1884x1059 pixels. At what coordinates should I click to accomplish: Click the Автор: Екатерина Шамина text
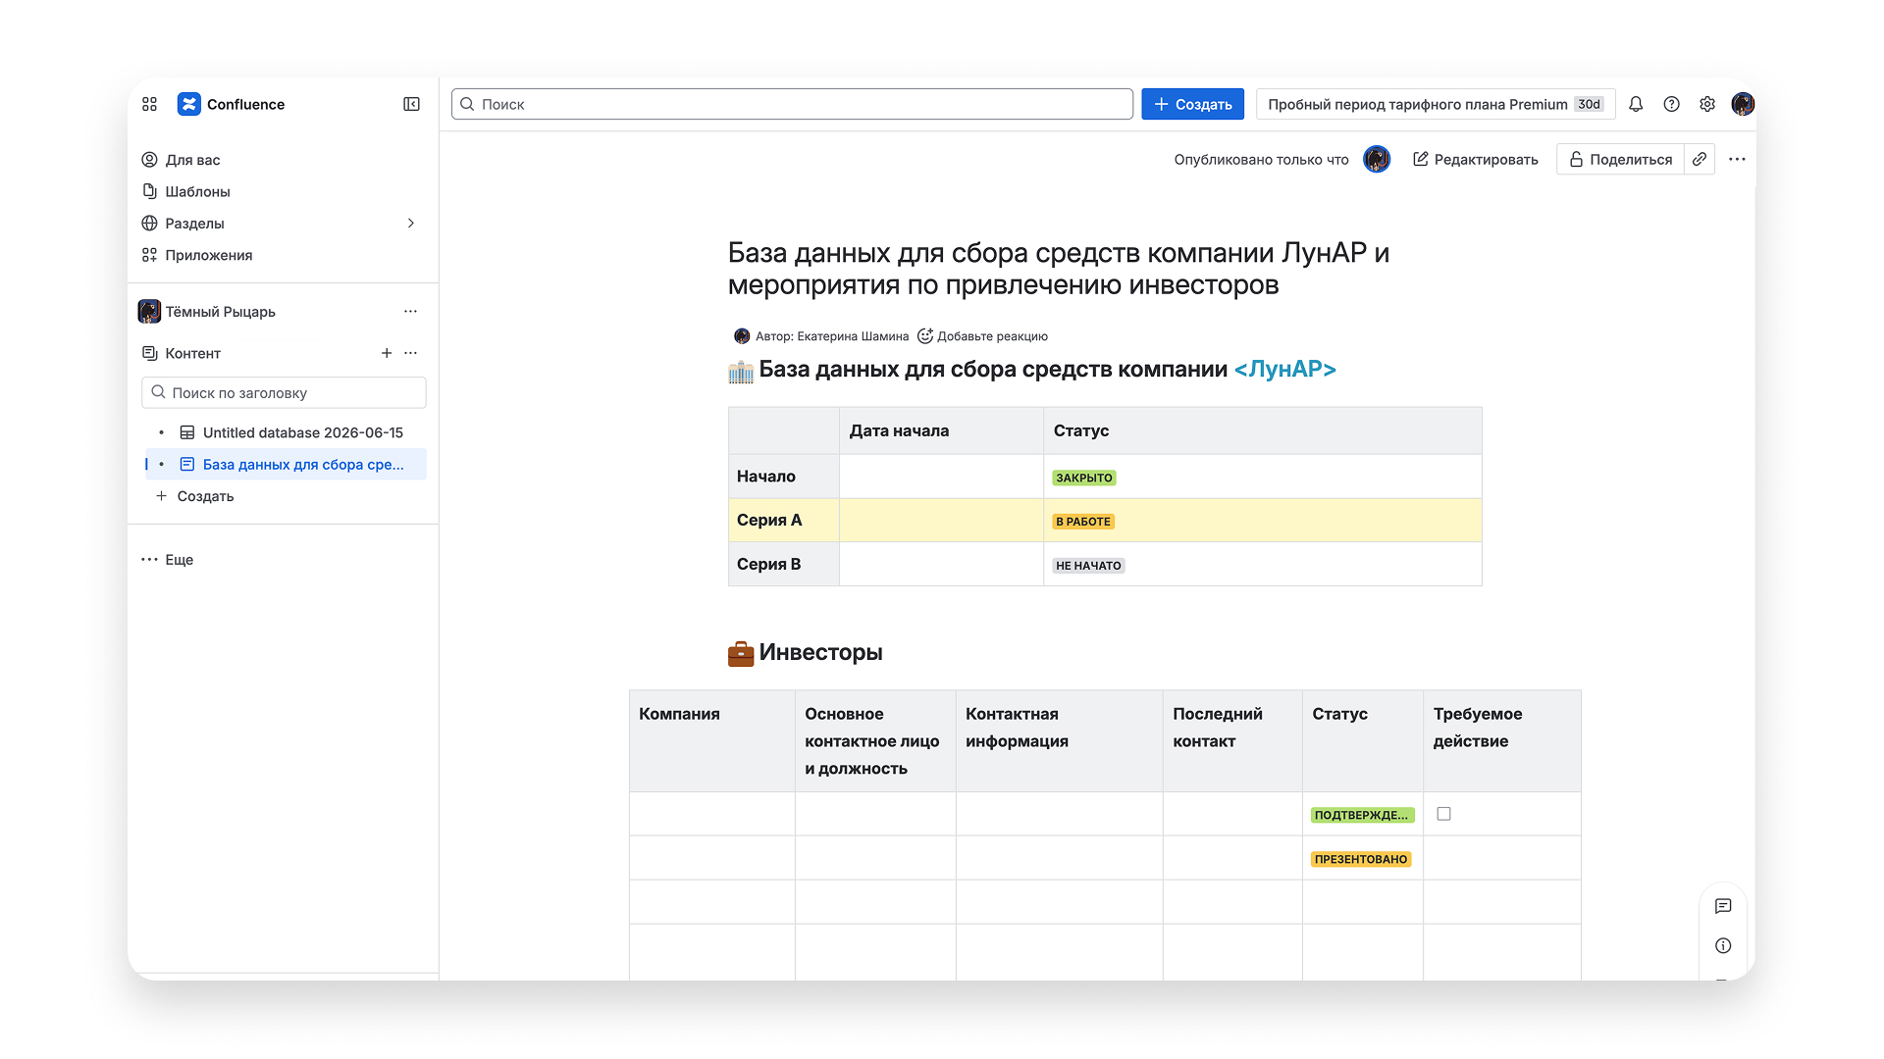coord(832,336)
